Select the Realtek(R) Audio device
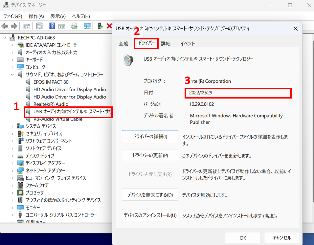The height and width of the screenshot is (245, 314). [x=51, y=104]
